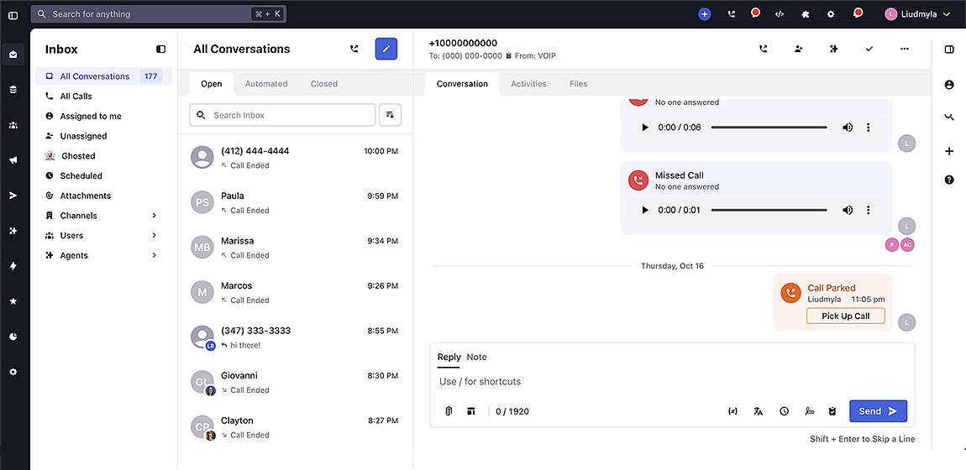Open the reports pie chart icon in left rail
Screen dimensions: 966x470
[x=13, y=337]
